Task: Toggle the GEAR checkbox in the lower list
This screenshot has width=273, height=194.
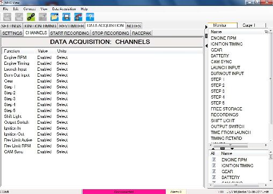Action: (214, 171)
